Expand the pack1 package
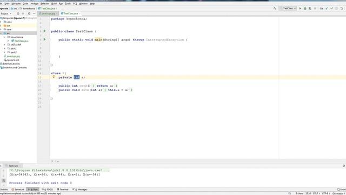The width and height of the screenshot is (346, 195). tap(5, 48)
